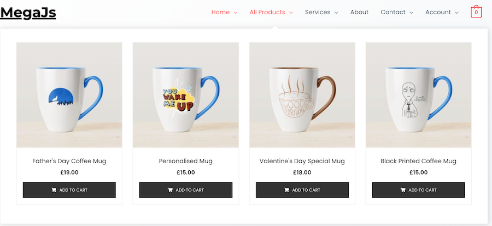Open the Contact submenu arrow

[x=411, y=13]
